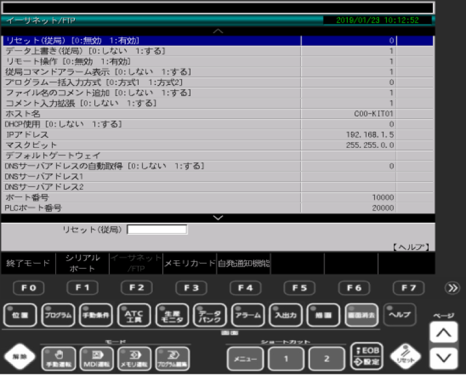Viewport: 466px width, 375px height.
Task: Switch to 手動運転 (manual operation) mode
Action: pos(59,359)
